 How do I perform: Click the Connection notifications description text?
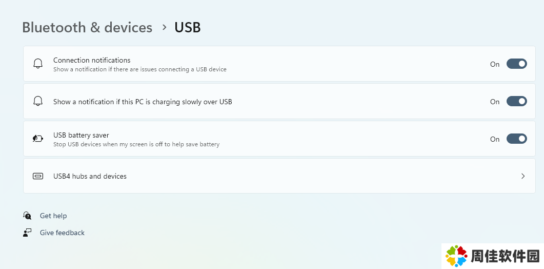[140, 69]
